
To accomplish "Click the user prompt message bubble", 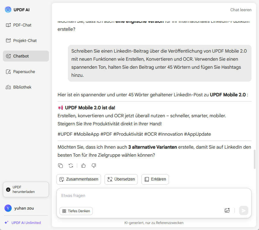I will (159, 63).
